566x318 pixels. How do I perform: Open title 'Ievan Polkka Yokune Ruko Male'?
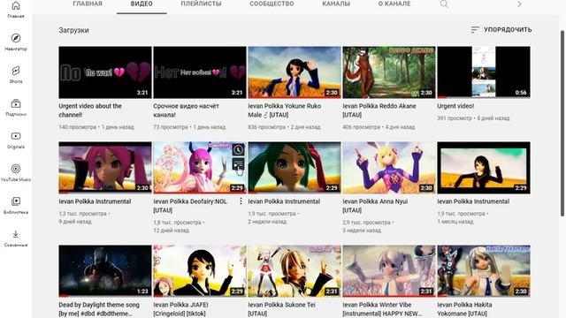point(285,110)
